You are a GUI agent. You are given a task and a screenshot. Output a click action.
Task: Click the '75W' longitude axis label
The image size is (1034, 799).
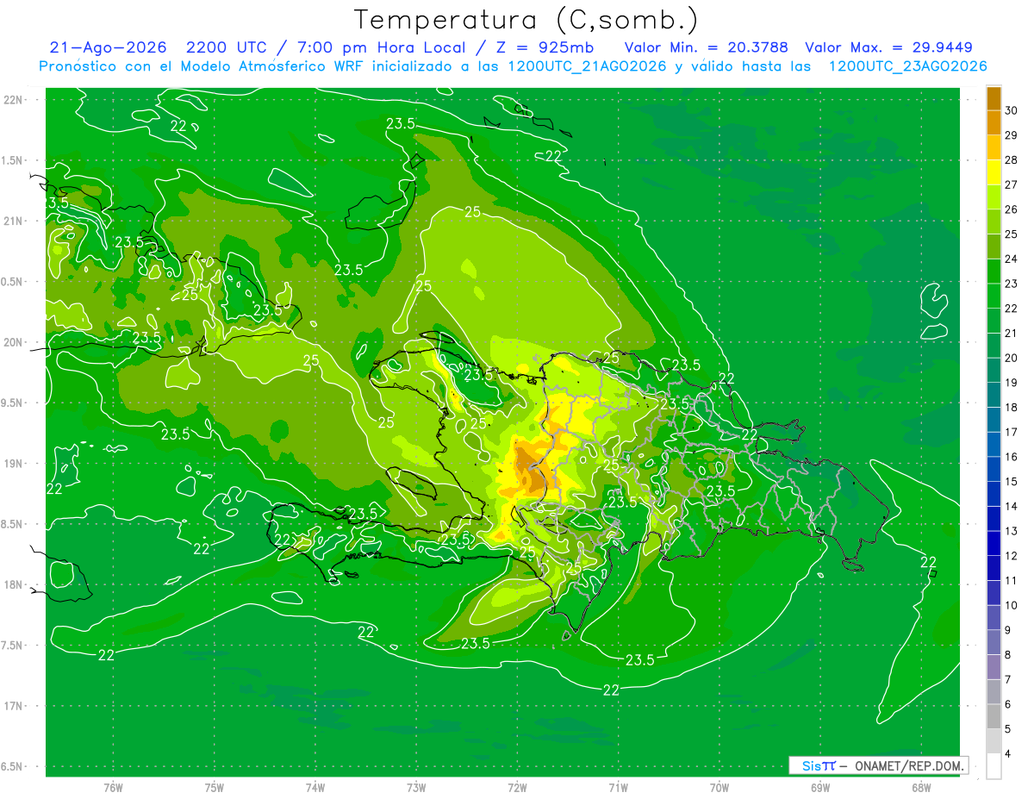(215, 788)
